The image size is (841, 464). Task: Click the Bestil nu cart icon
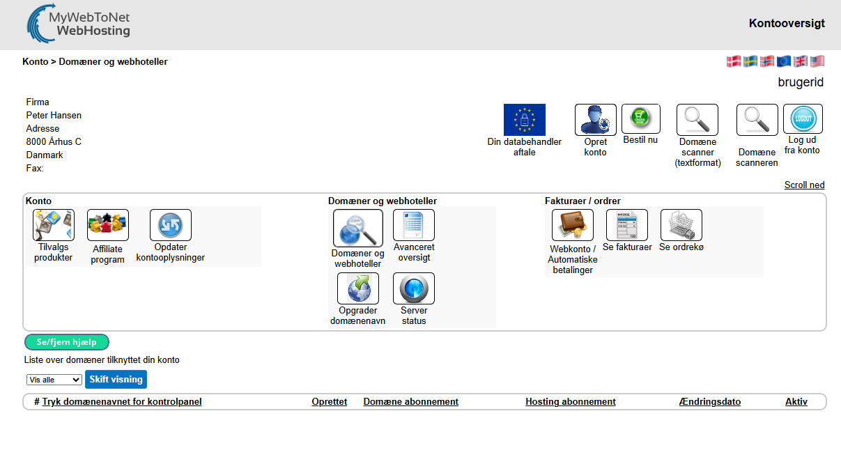640,119
